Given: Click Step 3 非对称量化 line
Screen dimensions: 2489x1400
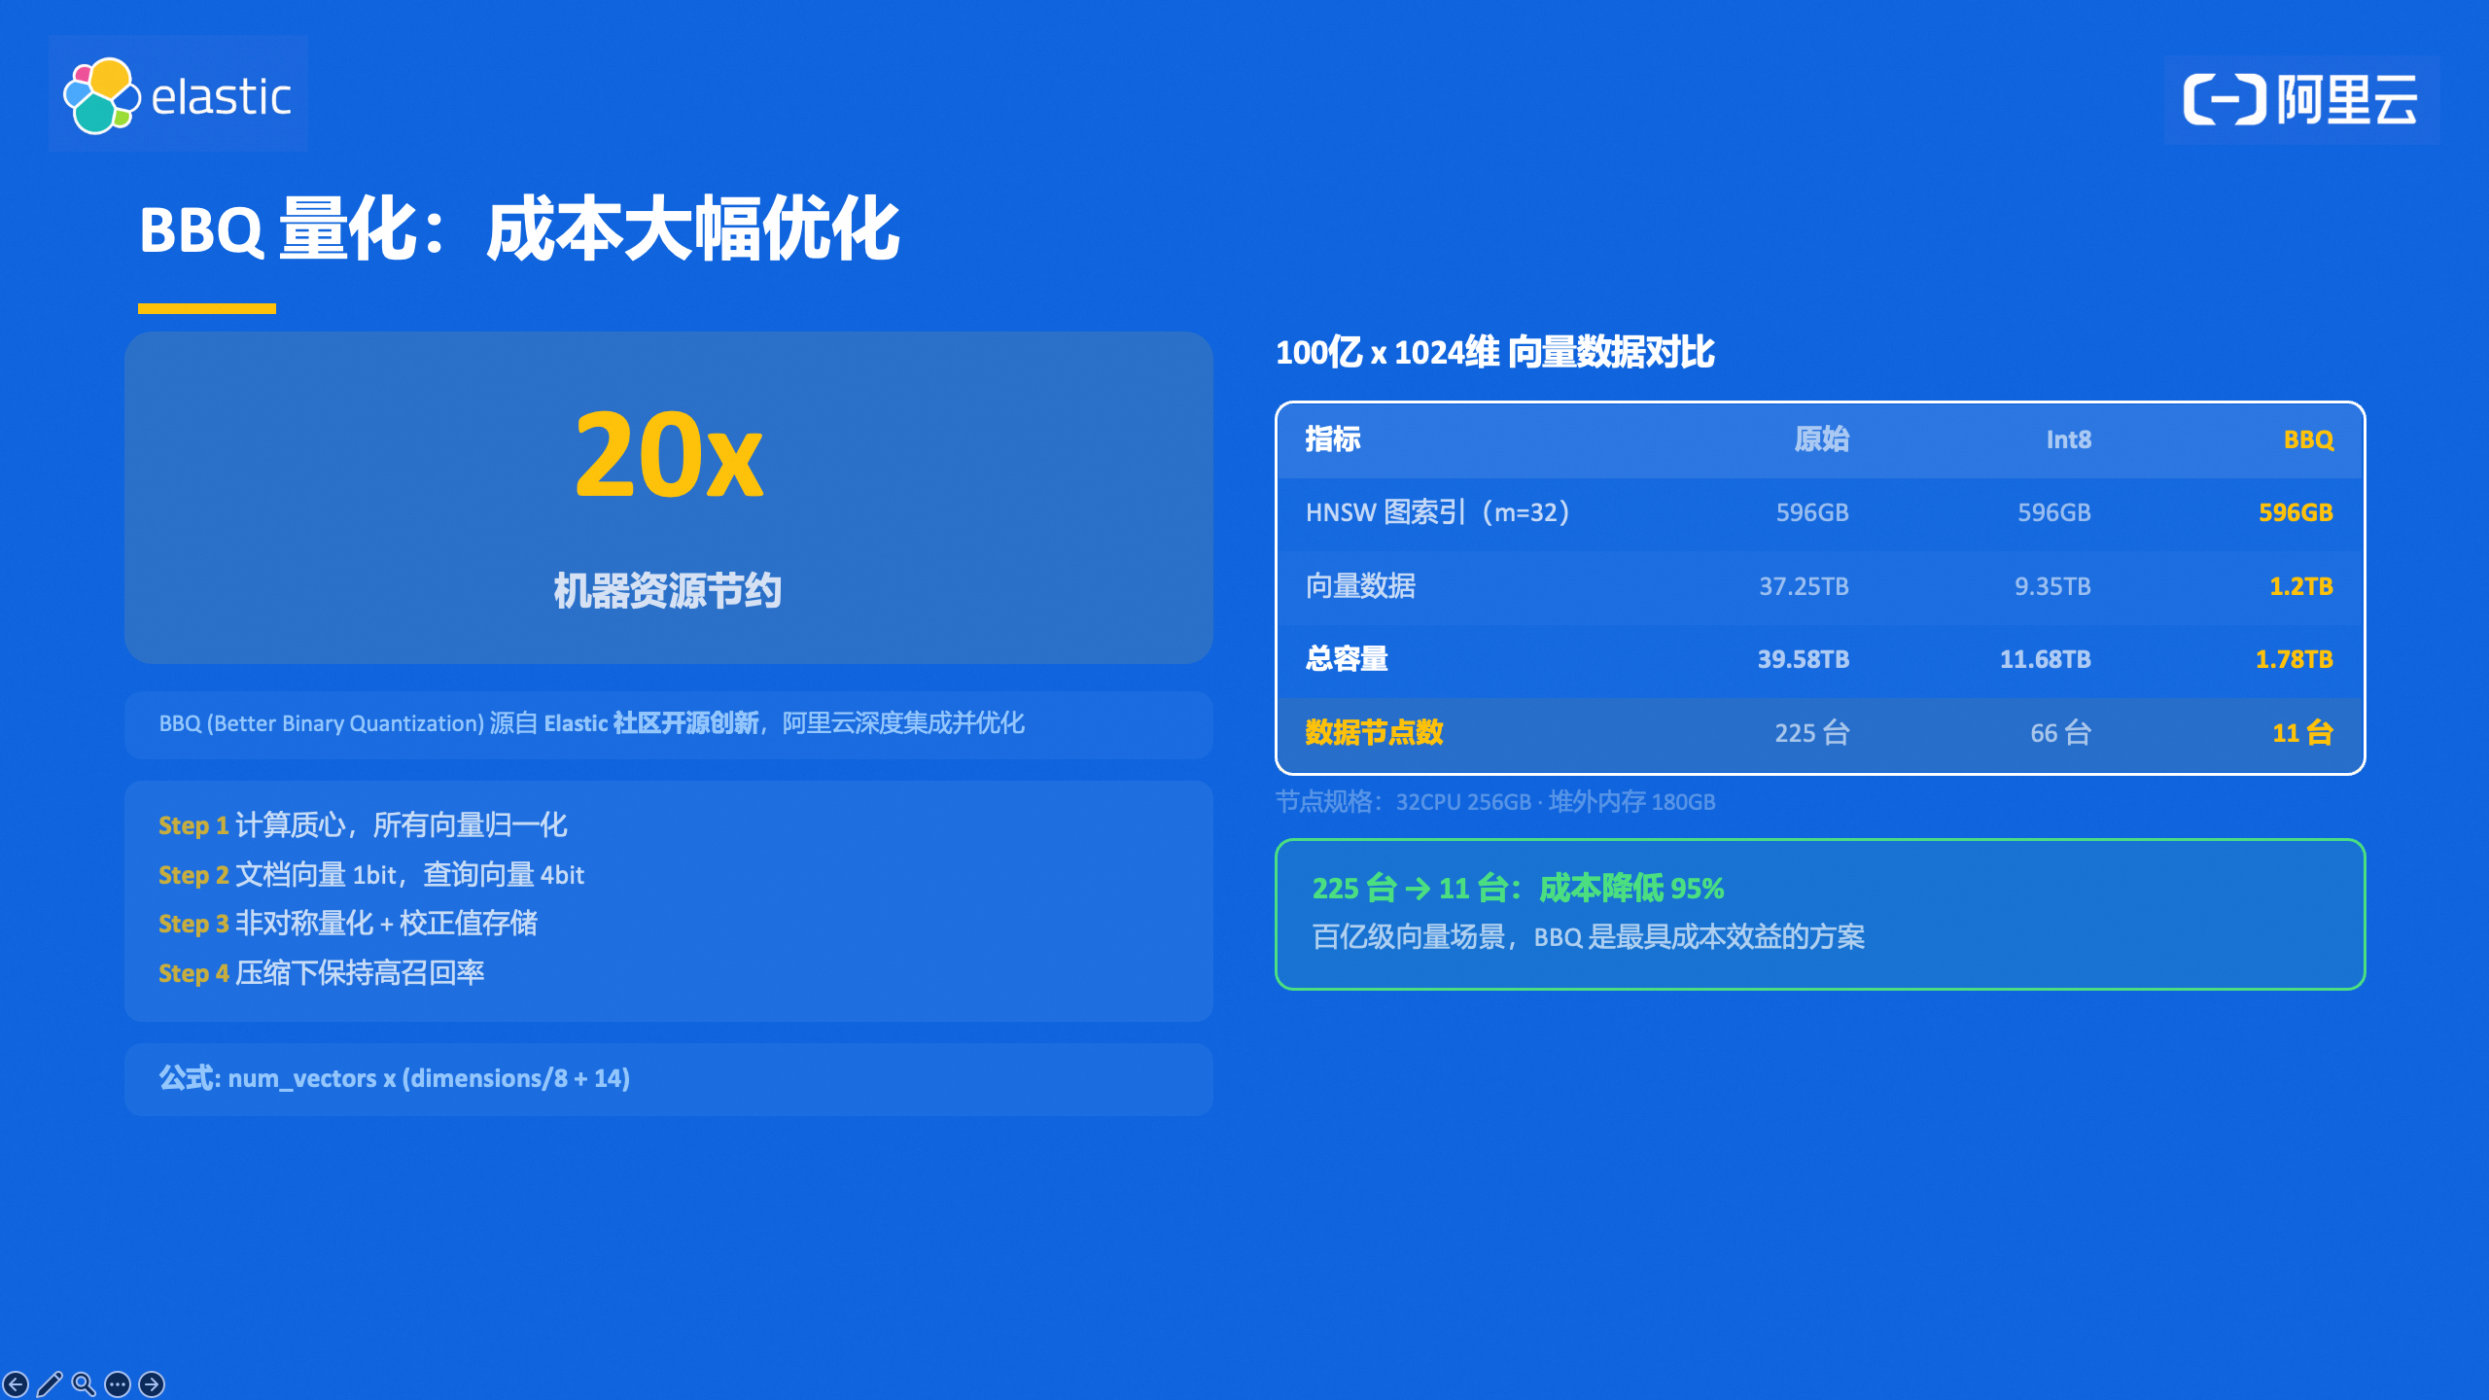Looking at the screenshot, I should pyautogui.click(x=348, y=924).
